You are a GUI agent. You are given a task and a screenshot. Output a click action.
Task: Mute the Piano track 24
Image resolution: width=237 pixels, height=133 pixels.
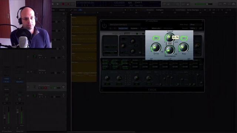pos(40,97)
